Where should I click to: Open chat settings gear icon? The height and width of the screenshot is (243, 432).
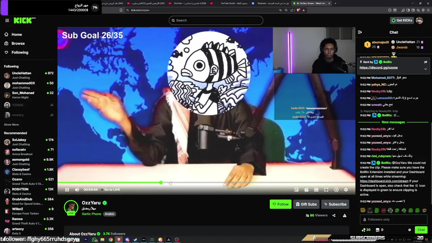pyautogui.click(x=409, y=230)
